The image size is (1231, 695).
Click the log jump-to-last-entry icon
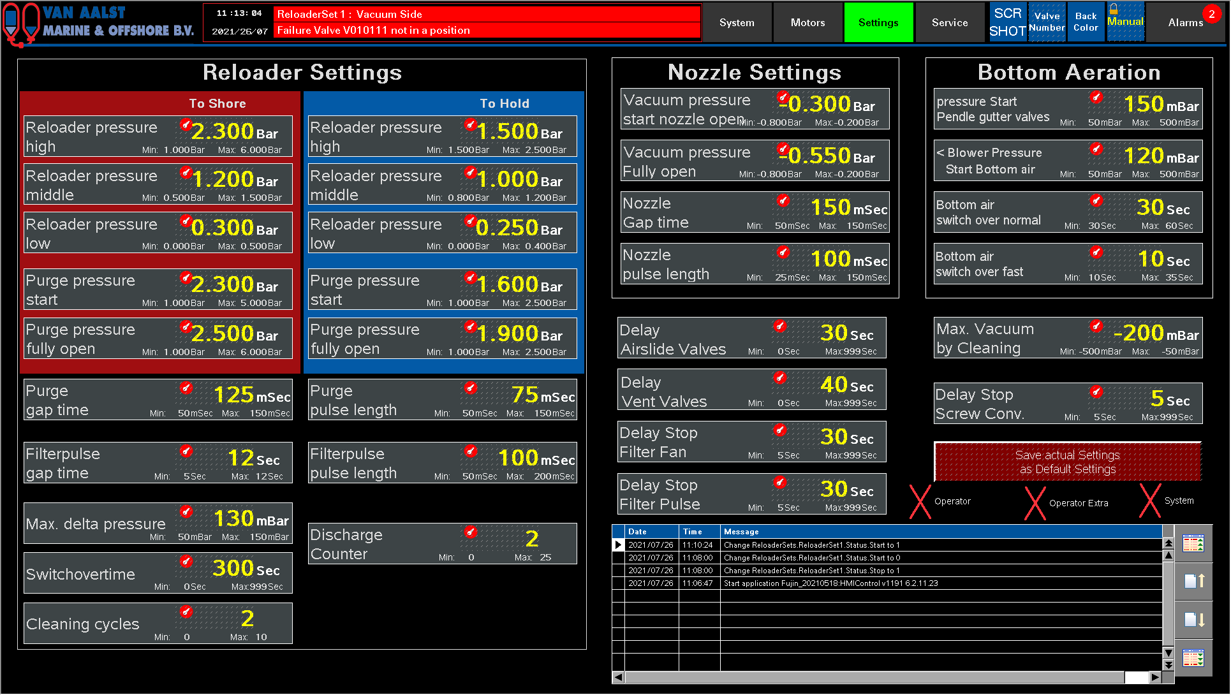[1193, 657]
